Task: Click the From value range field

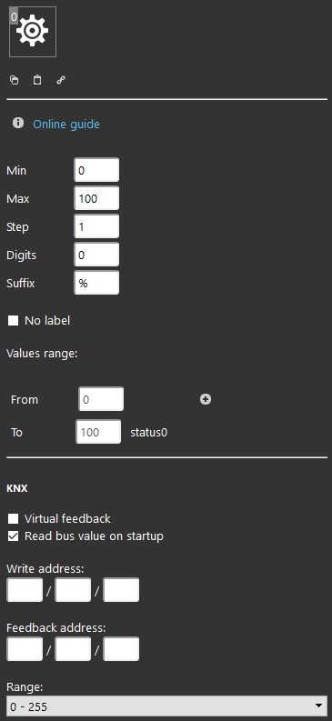Action: coord(101,399)
